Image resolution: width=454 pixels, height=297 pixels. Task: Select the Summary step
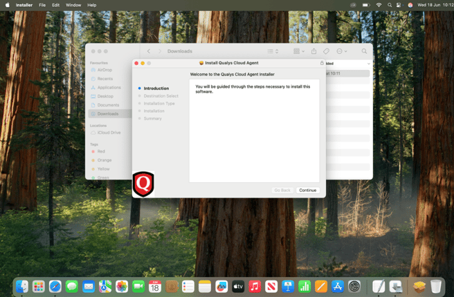[x=152, y=118]
